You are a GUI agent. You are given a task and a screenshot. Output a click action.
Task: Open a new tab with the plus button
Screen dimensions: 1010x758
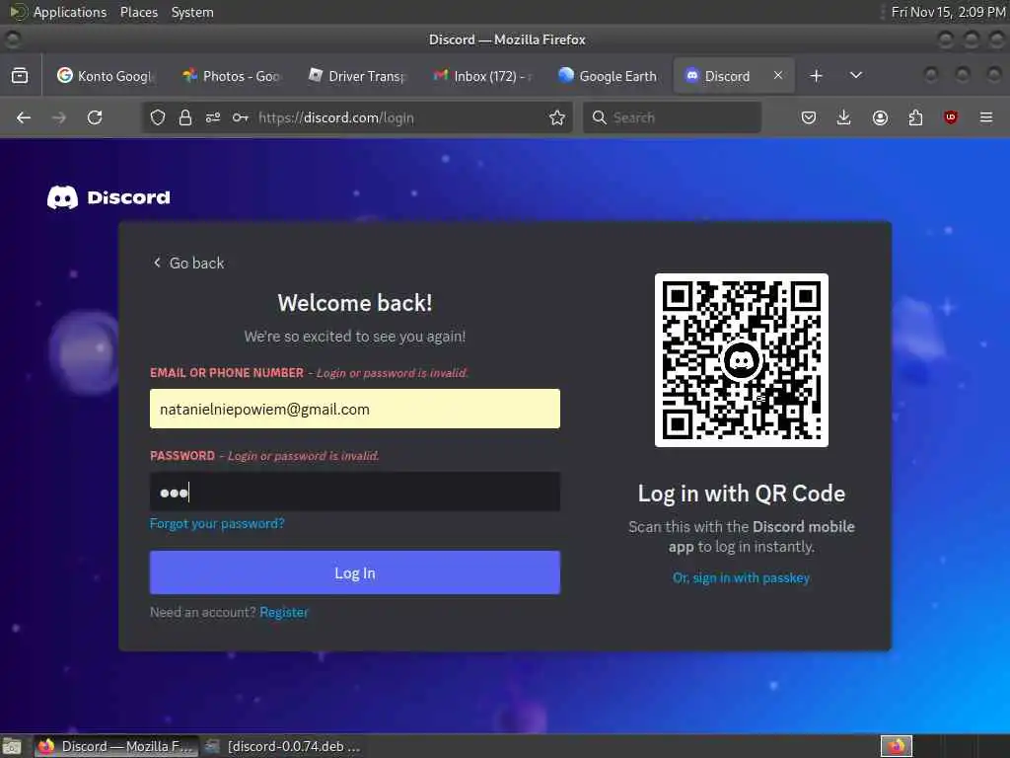tap(816, 75)
